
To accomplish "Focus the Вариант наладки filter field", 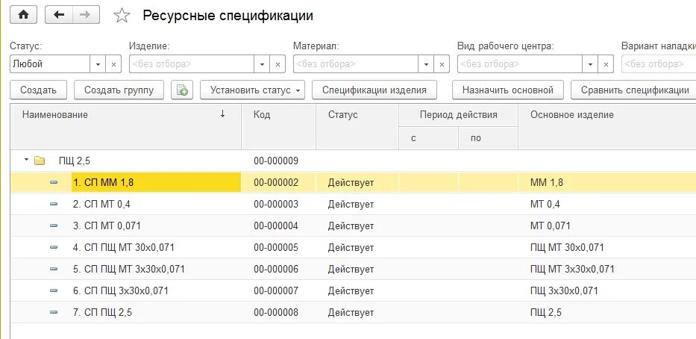I will click(x=659, y=64).
